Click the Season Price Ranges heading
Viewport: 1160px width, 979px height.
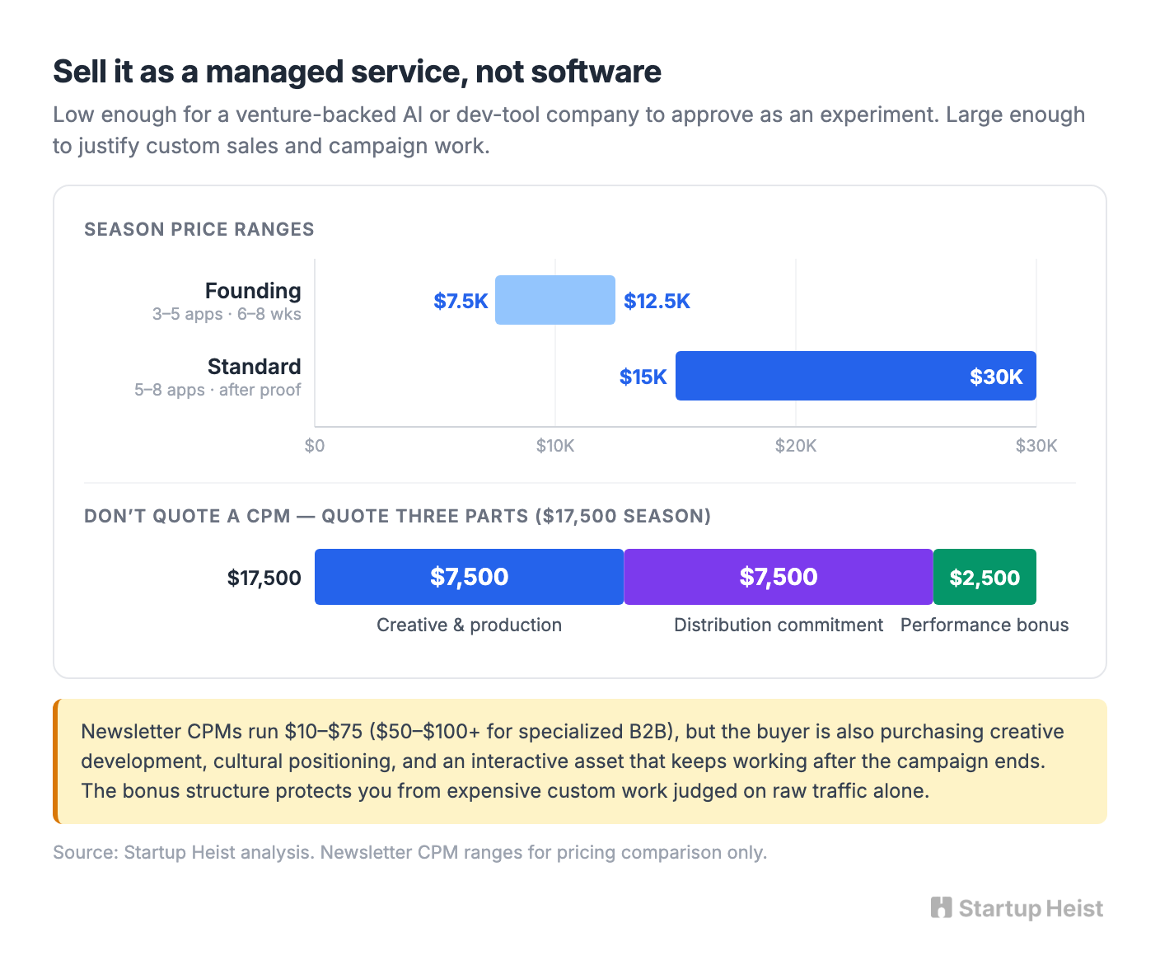click(x=199, y=229)
